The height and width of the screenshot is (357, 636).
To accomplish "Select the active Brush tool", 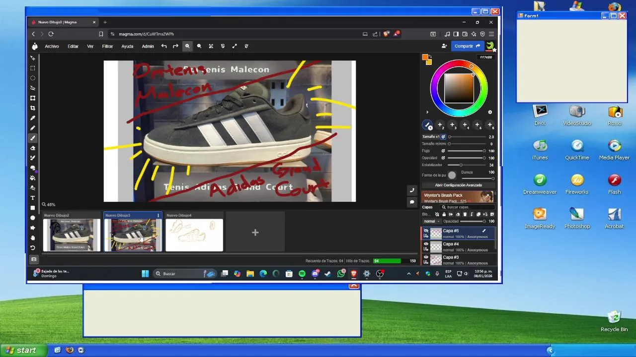I will [33, 138].
